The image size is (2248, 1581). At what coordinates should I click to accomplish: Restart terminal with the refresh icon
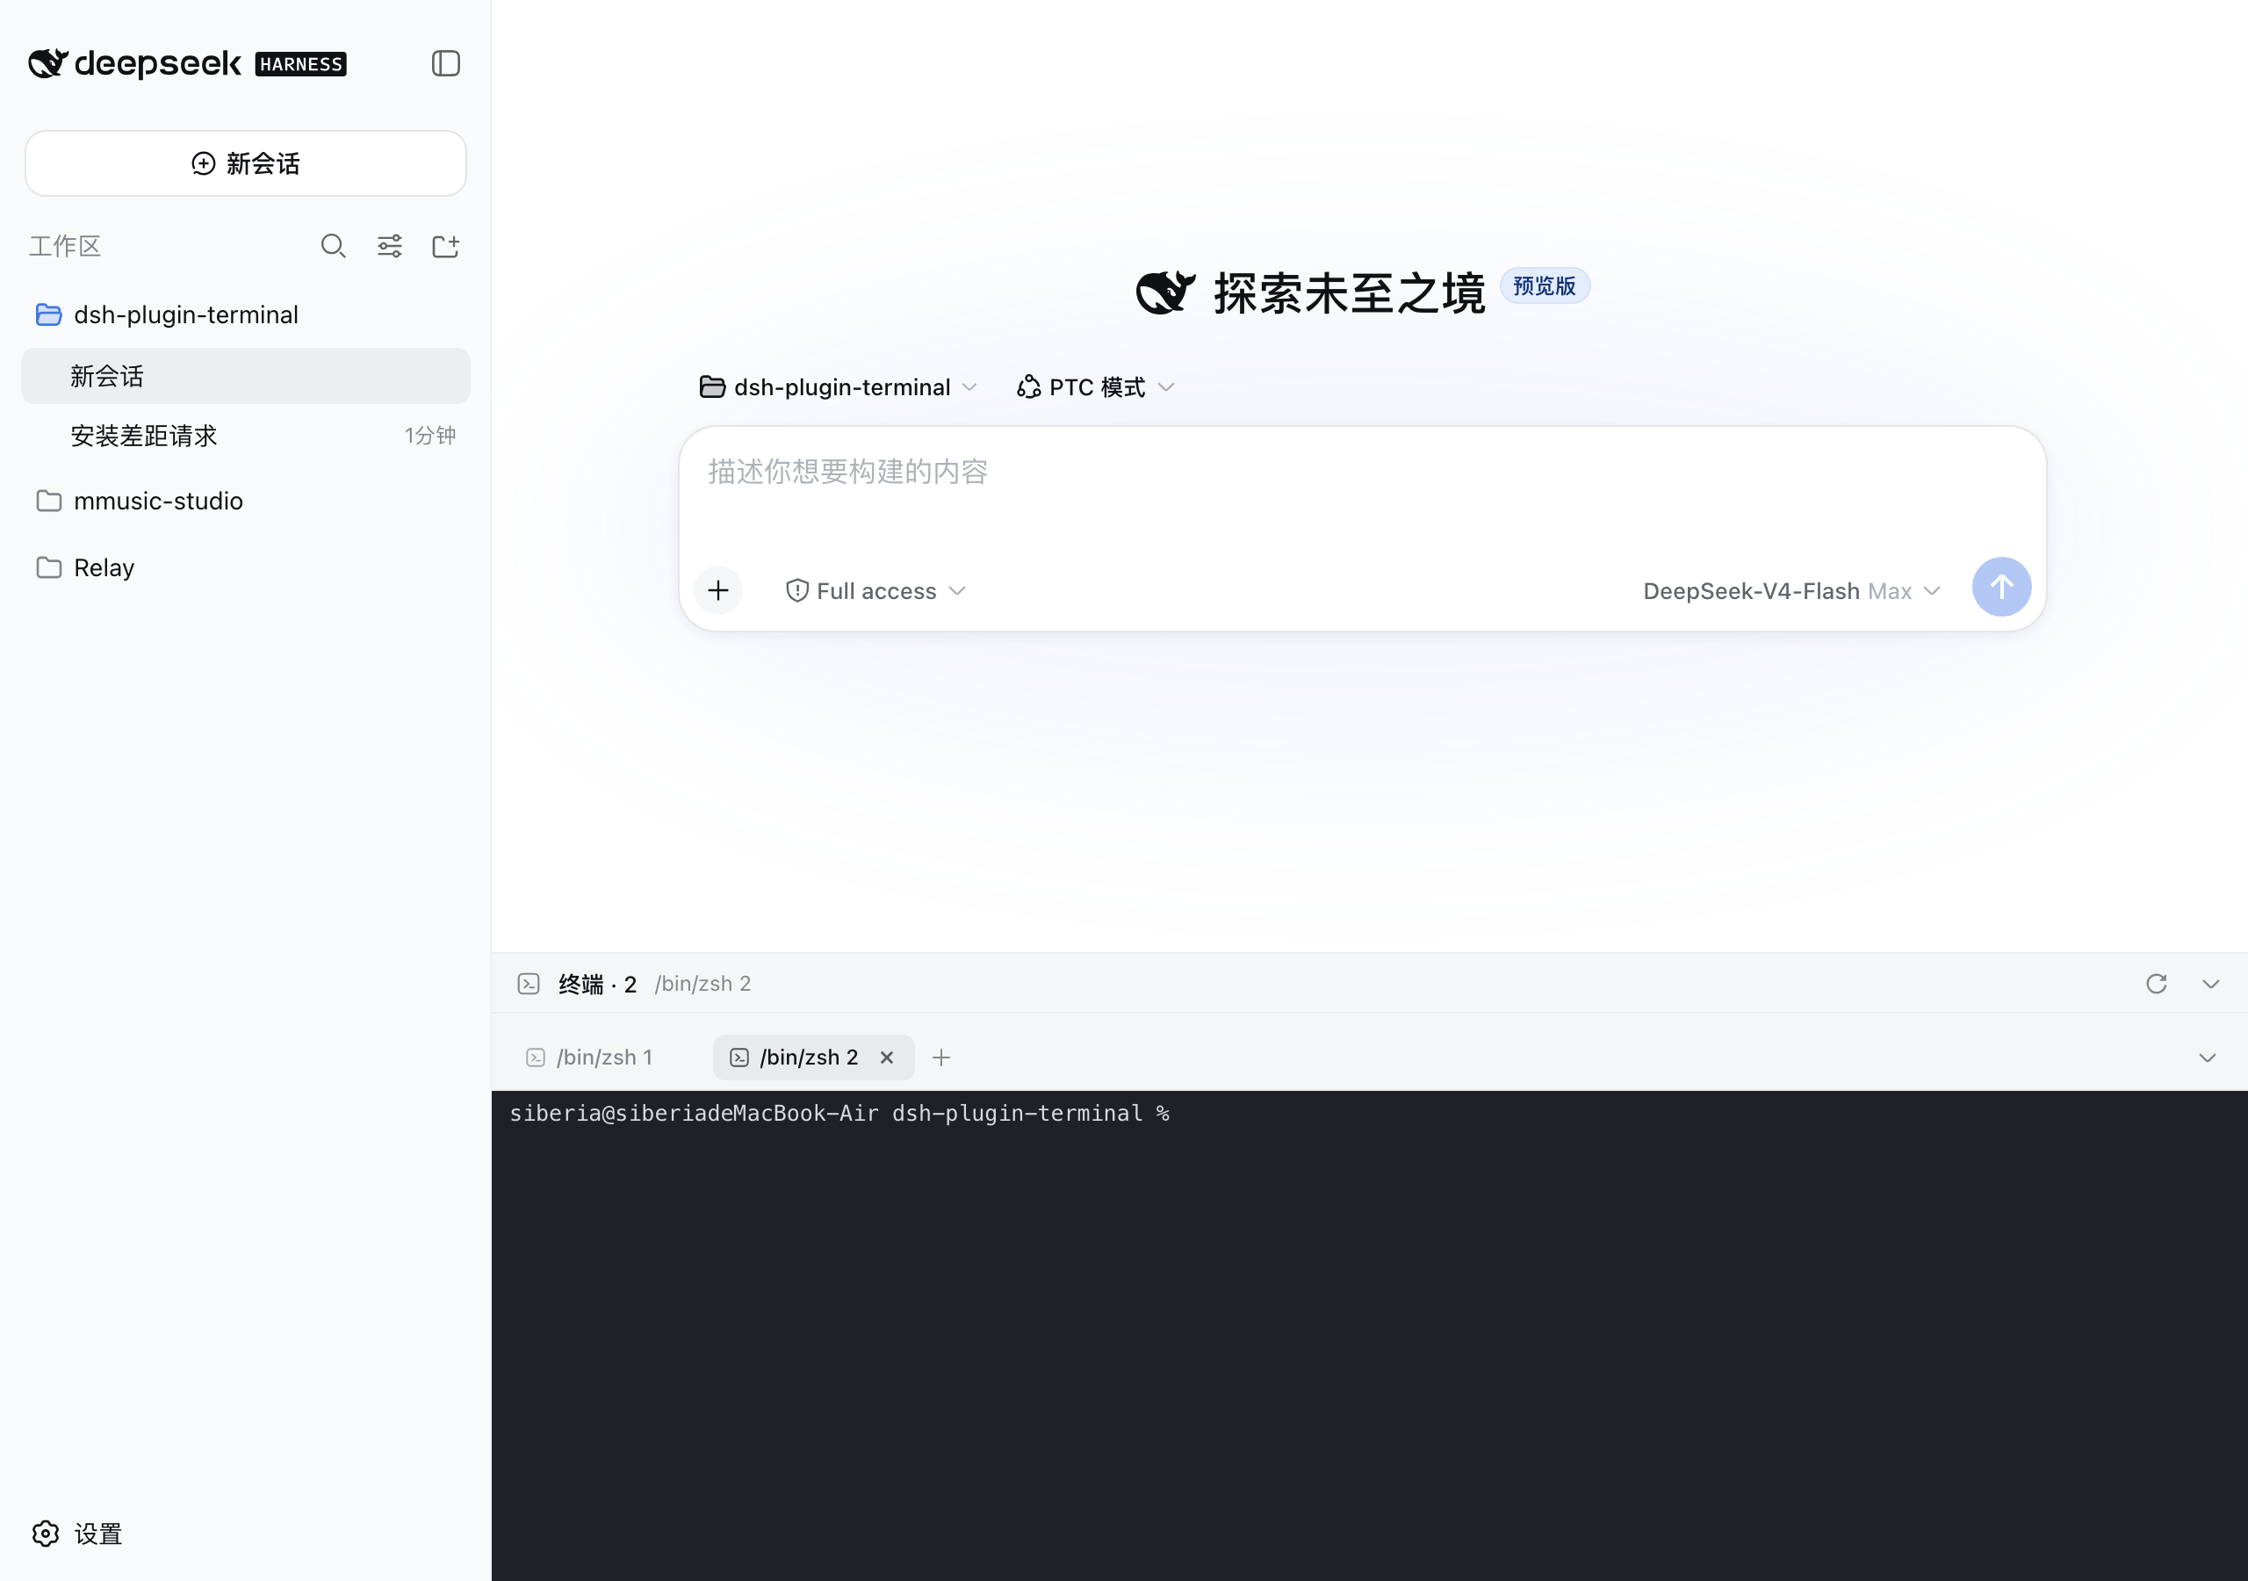(x=2156, y=984)
